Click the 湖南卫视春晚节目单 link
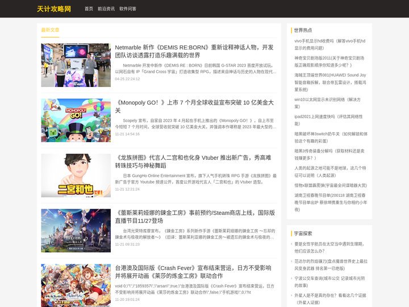Screen dimensions: 409x307 pos(331,202)
